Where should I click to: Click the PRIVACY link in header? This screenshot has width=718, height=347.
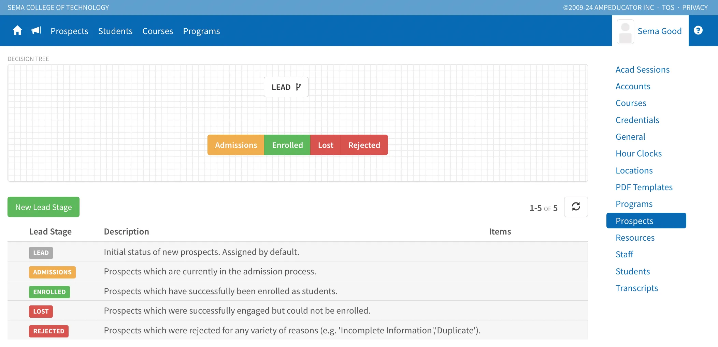click(695, 7)
